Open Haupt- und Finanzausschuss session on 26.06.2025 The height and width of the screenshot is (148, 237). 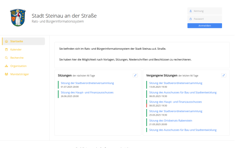(x=87, y=92)
